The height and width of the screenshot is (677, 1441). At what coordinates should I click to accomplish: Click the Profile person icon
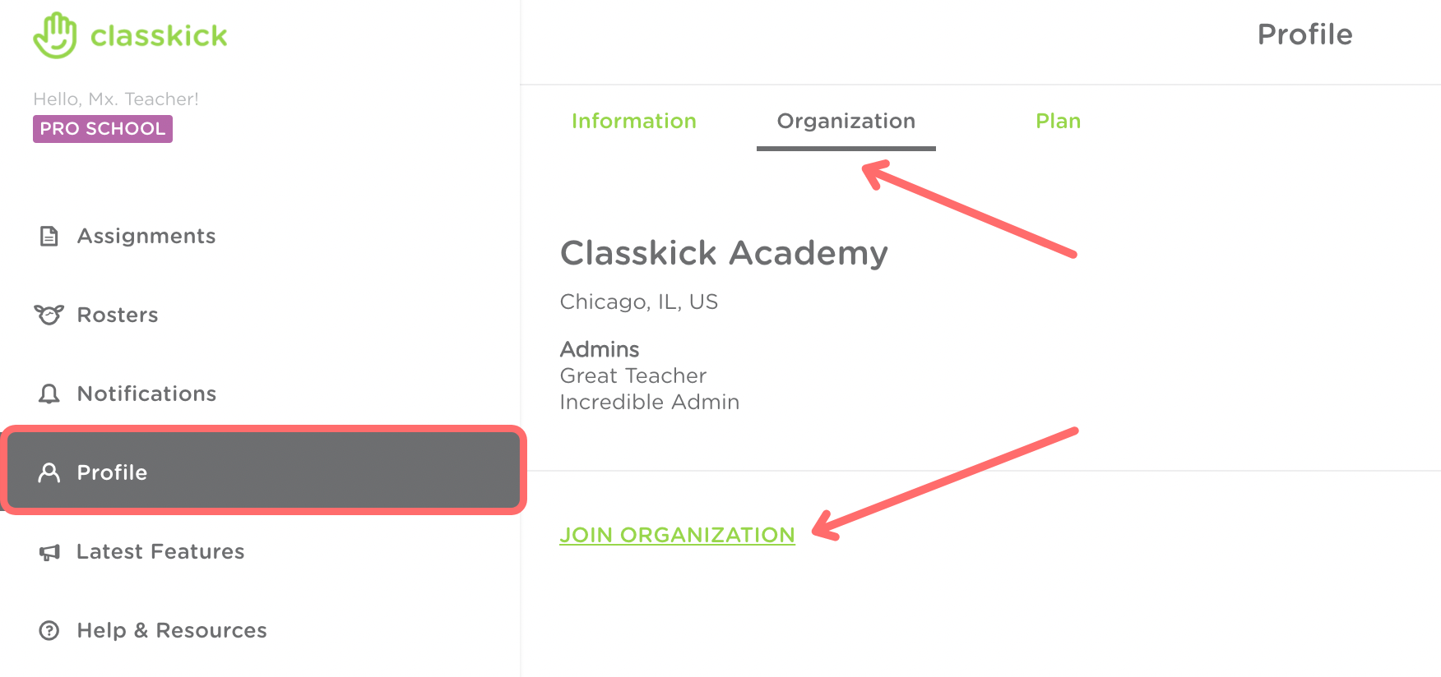tap(49, 472)
